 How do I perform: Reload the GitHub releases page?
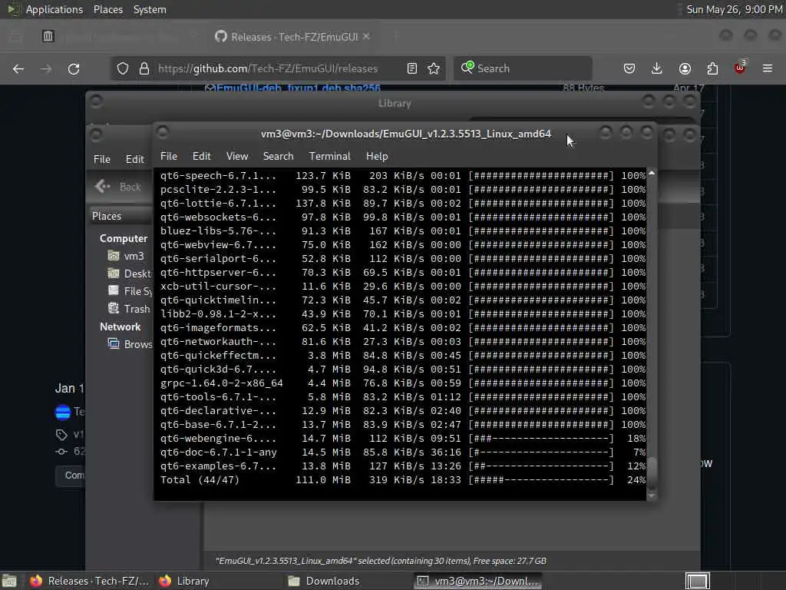click(x=74, y=68)
